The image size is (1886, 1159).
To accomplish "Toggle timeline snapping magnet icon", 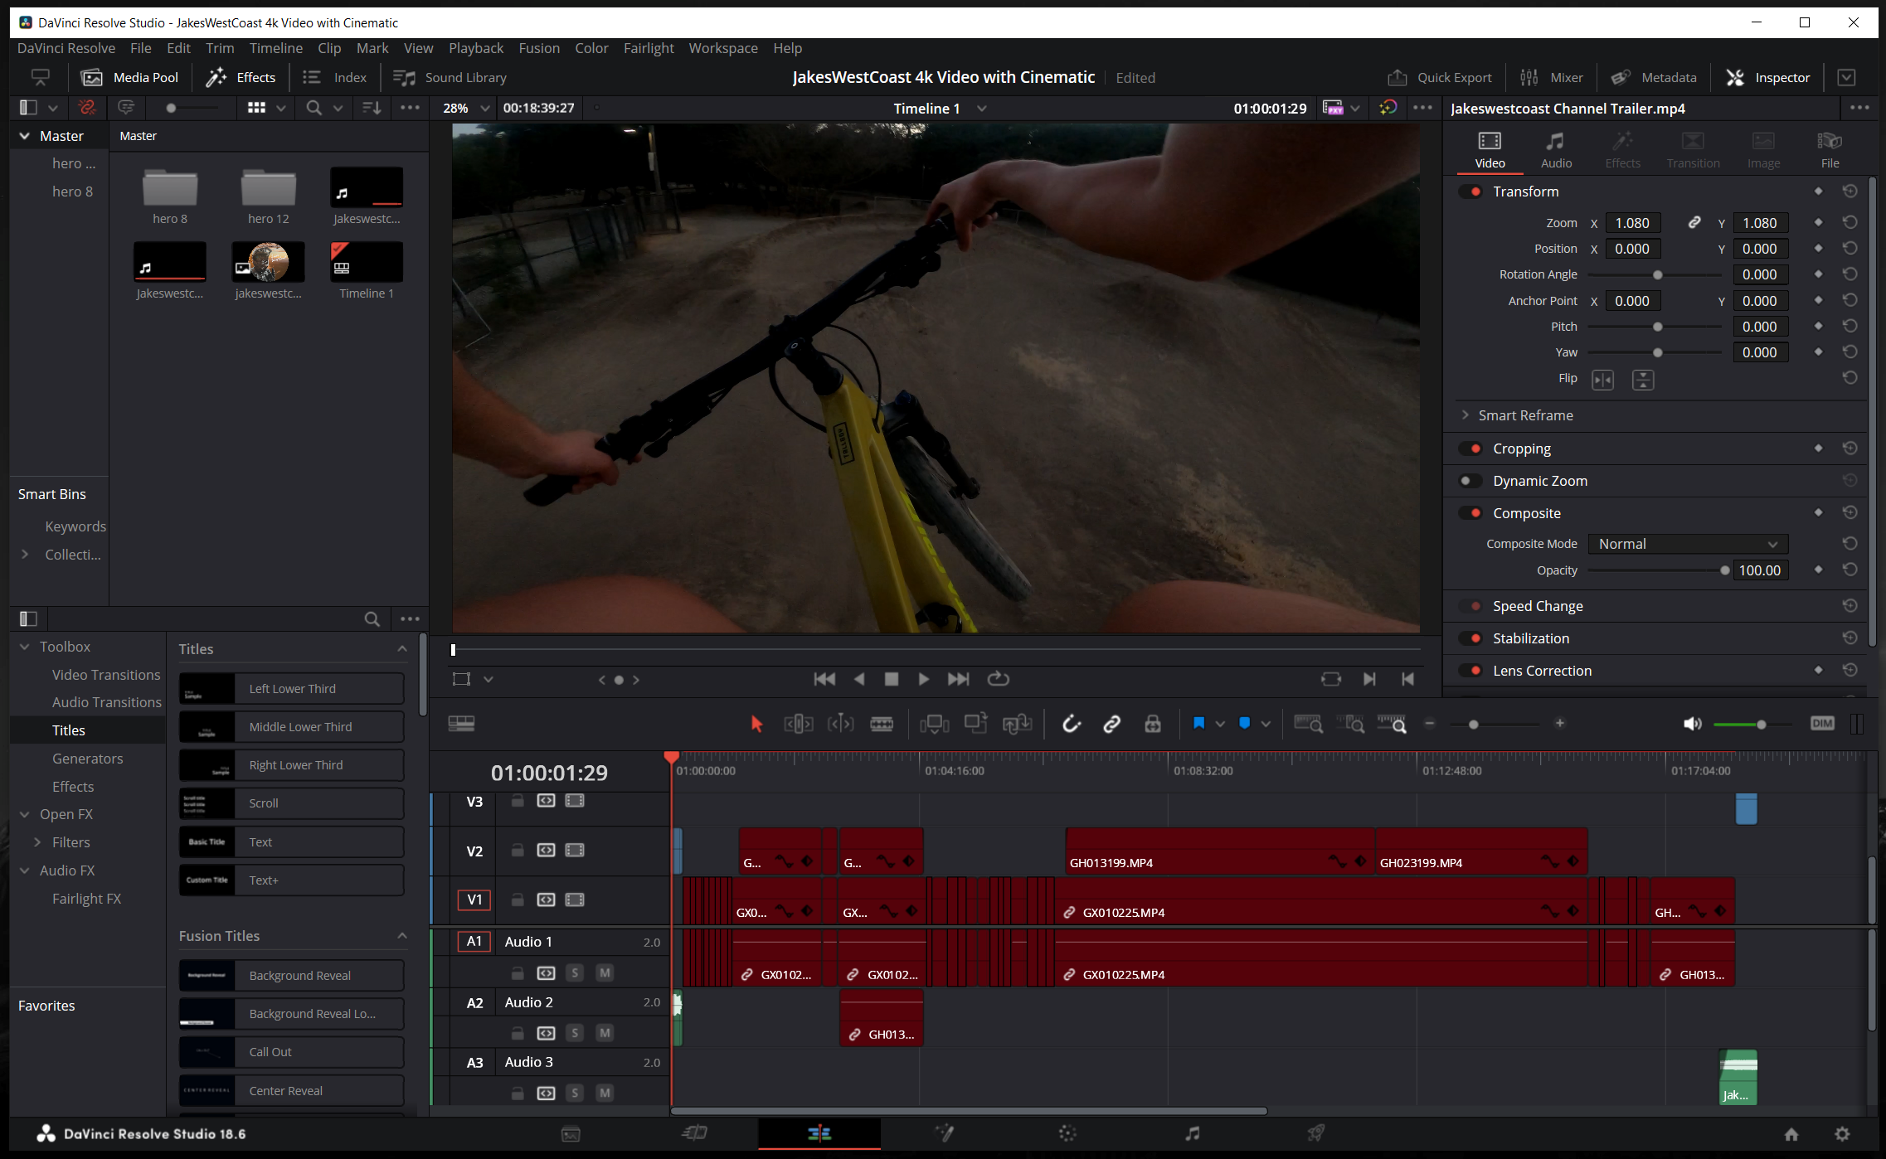I will 1072,724.
